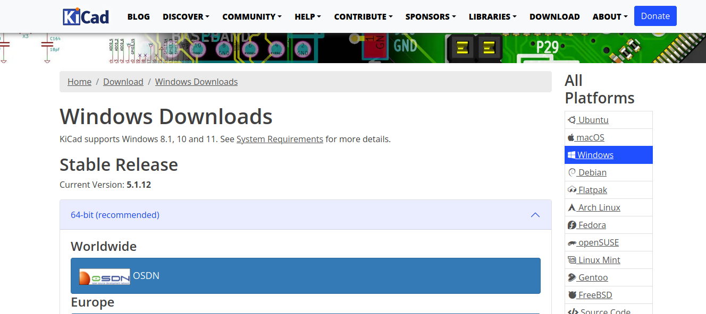Image resolution: width=706 pixels, height=314 pixels.
Task: Open the Community dropdown menu
Action: coord(252,16)
